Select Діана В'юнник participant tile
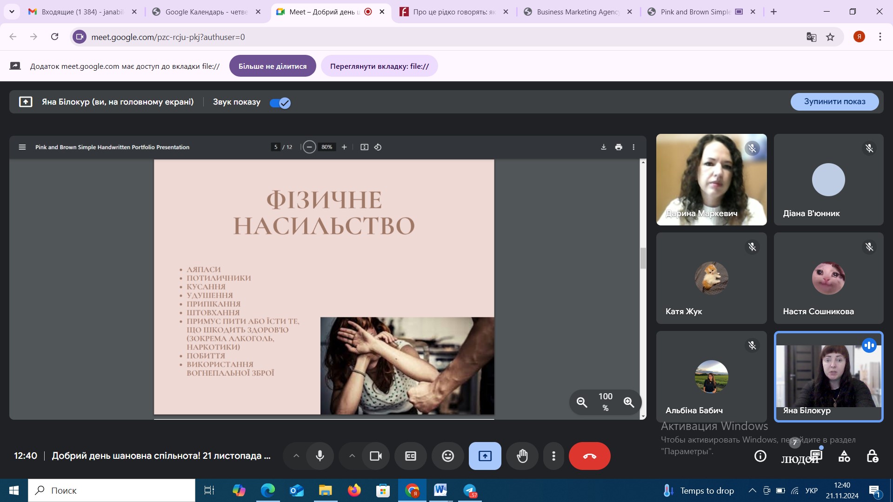The height and width of the screenshot is (502, 893). click(828, 180)
